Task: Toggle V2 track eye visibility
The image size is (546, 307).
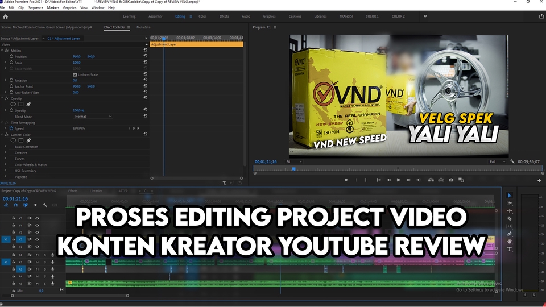Action: [x=37, y=239]
